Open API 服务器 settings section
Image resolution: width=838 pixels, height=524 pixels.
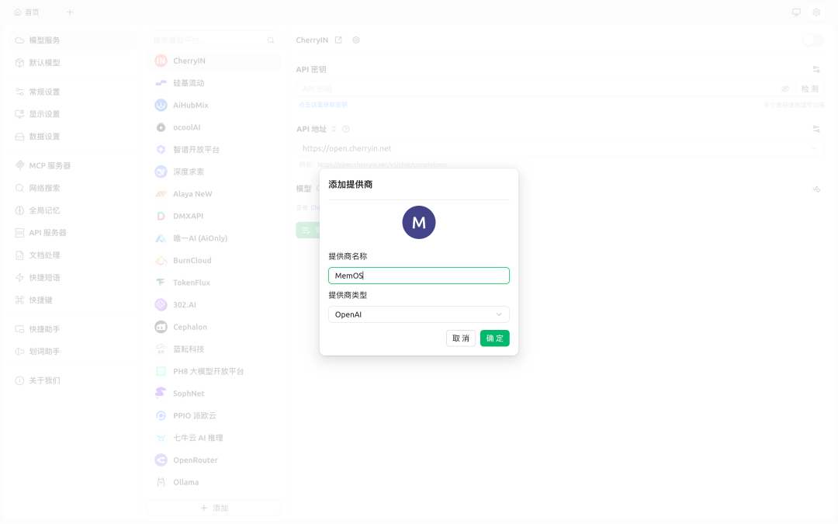[x=73, y=233]
